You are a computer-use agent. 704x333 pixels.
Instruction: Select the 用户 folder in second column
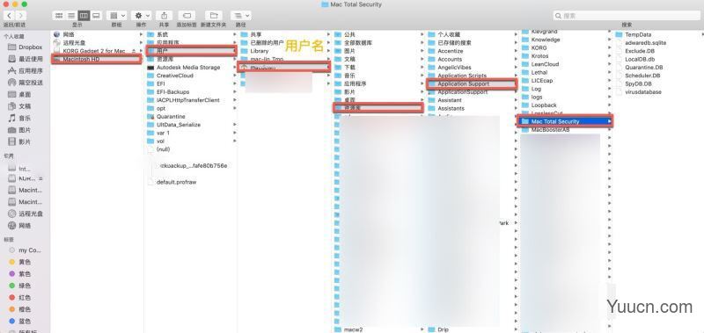pyautogui.click(x=191, y=51)
